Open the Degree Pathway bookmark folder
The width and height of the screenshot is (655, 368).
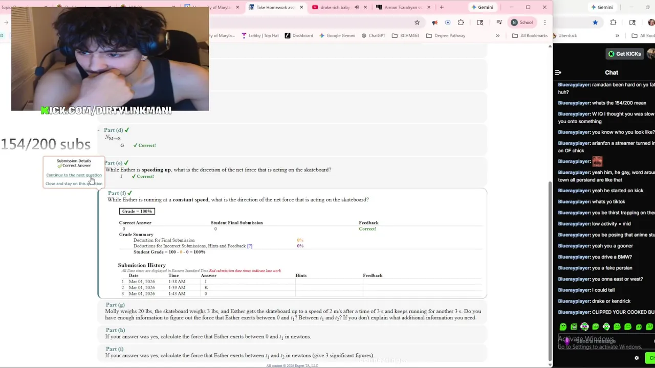[x=446, y=36]
